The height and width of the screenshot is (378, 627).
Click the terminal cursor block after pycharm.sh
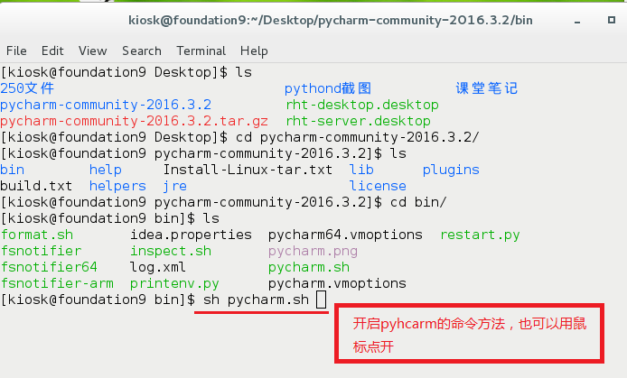click(x=321, y=300)
